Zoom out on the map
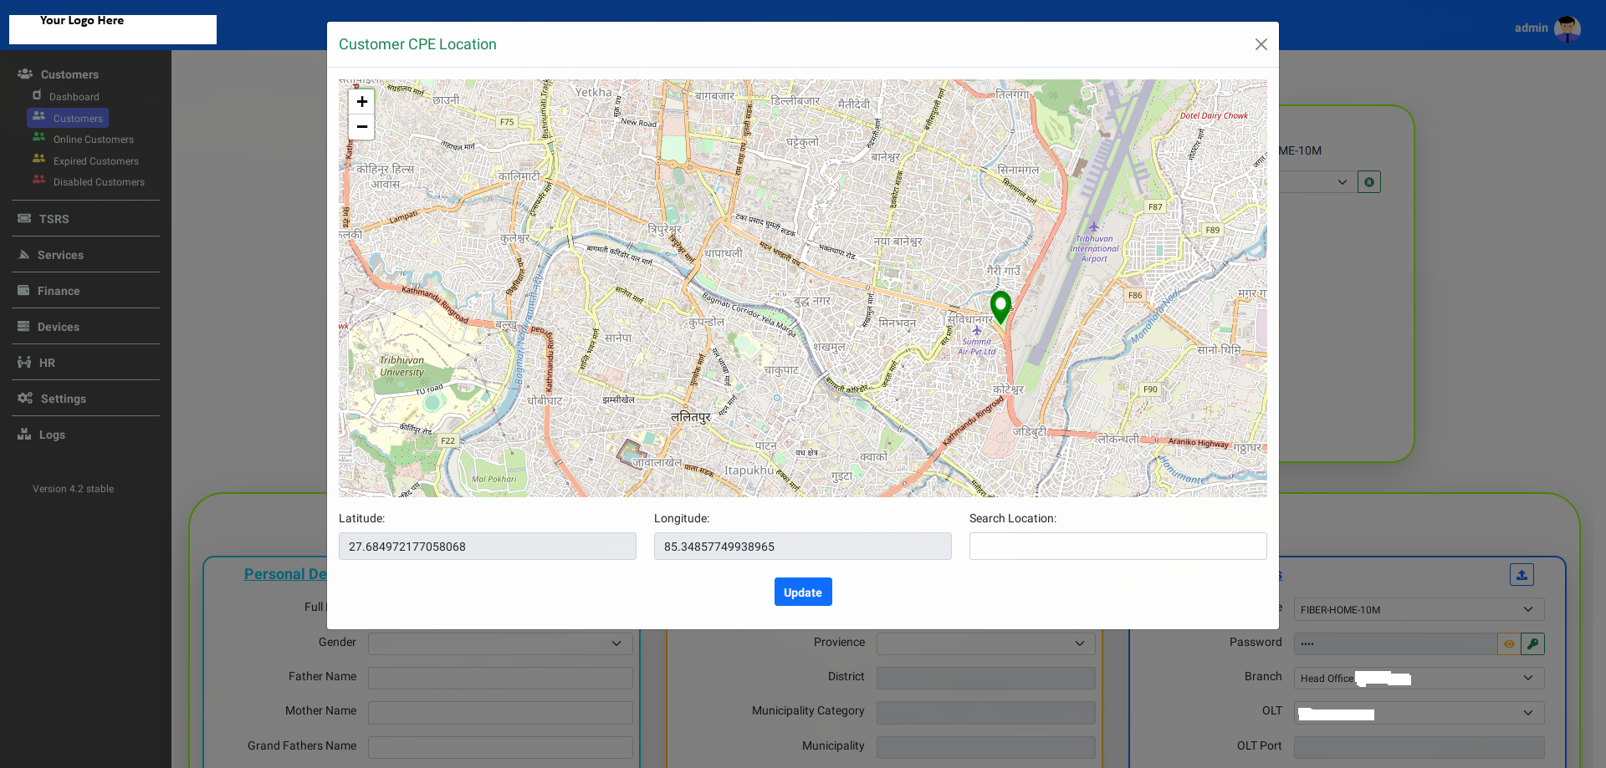 pyautogui.click(x=361, y=127)
